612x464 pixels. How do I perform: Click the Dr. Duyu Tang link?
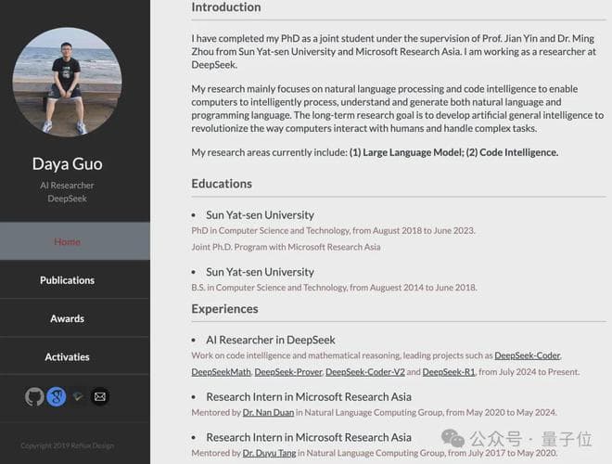(271, 453)
